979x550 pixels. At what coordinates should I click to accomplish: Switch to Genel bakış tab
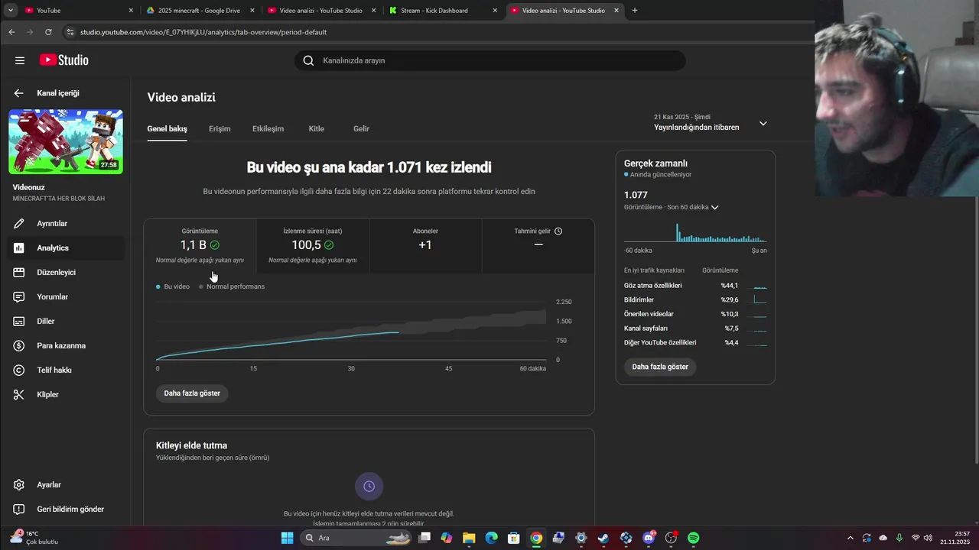pyautogui.click(x=167, y=129)
